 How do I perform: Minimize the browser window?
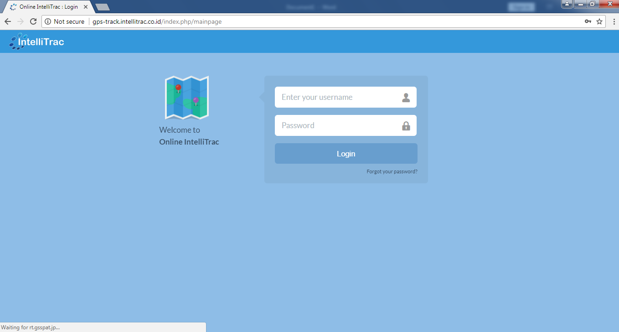click(580, 4)
